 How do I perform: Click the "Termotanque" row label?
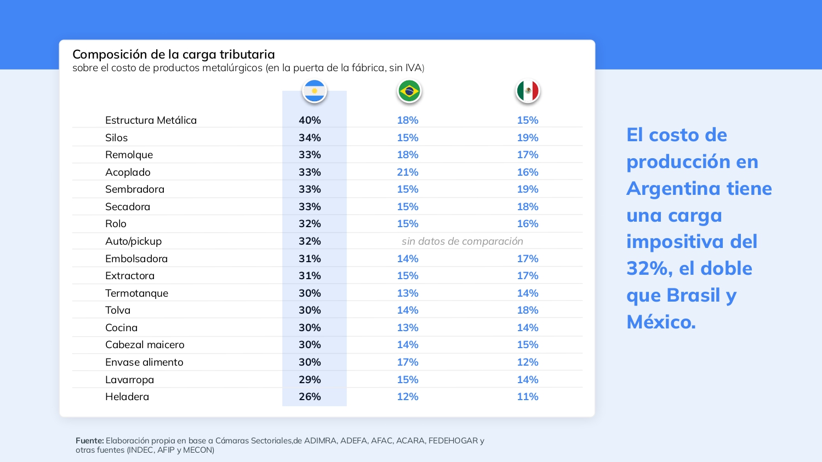pos(136,293)
